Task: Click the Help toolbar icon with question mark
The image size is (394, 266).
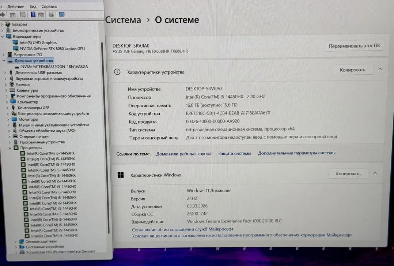Action: [x=33, y=15]
